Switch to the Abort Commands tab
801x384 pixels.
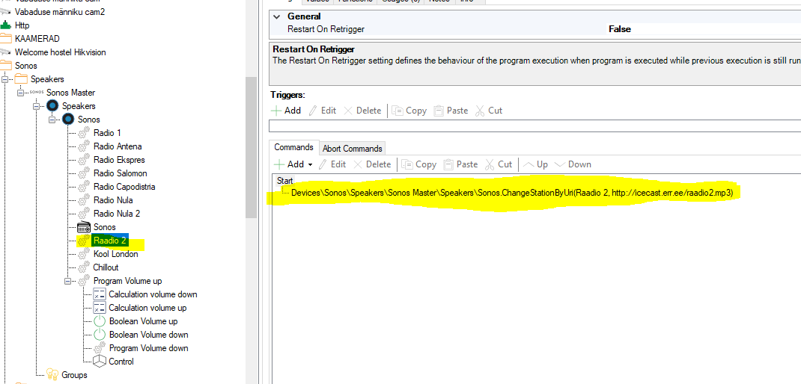coord(352,148)
